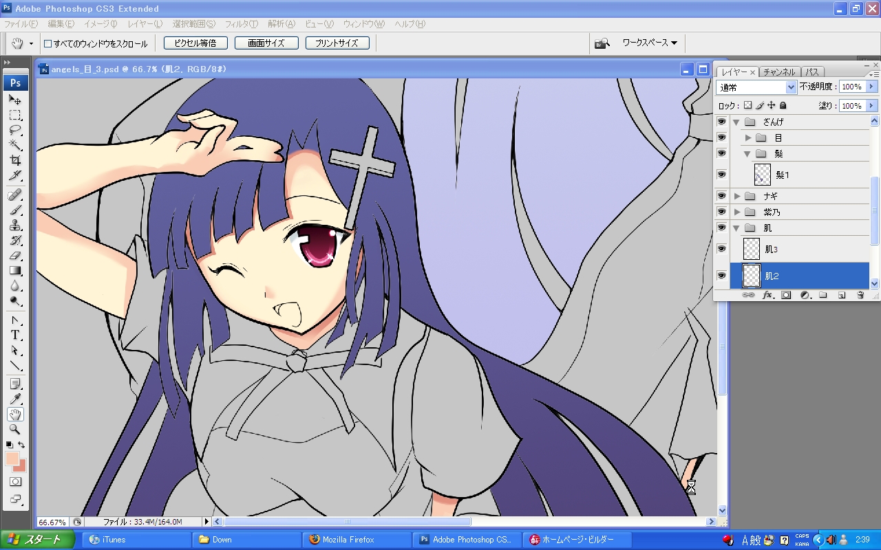
Task: Collapse the ざんげ layer group
Action: point(736,122)
